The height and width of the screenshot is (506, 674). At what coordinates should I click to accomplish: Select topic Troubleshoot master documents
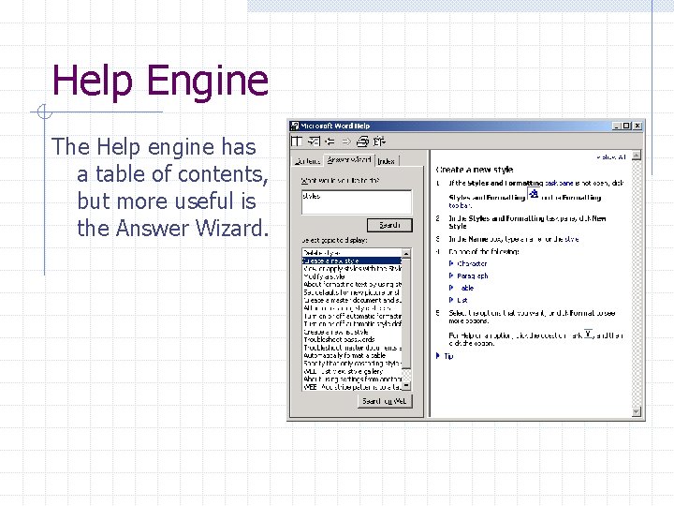pos(352,348)
